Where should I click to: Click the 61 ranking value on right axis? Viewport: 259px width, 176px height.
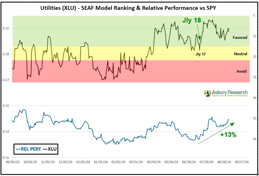coord(254,139)
